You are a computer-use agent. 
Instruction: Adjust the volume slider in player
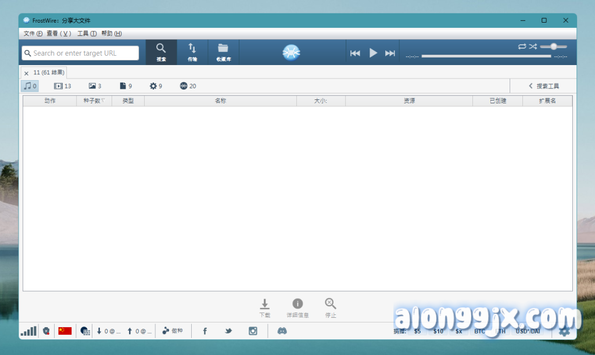pyautogui.click(x=553, y=46)
